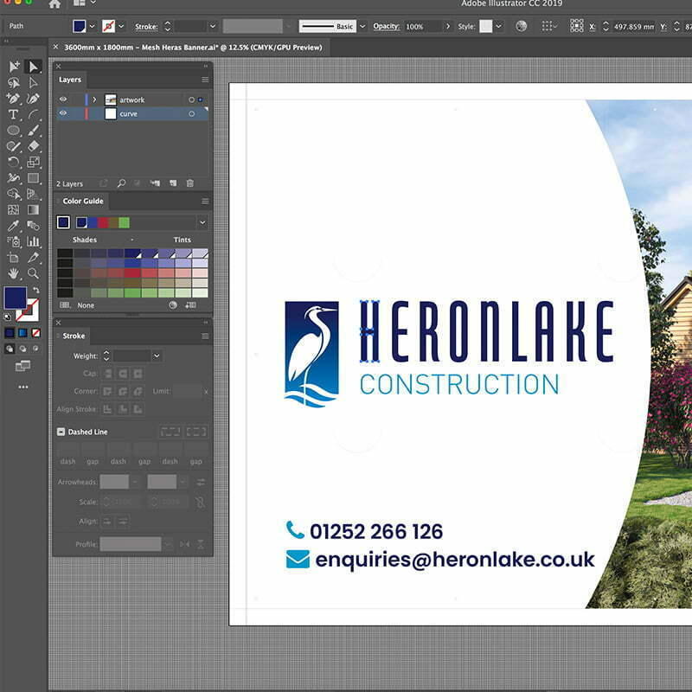
Task: Open the stroke color dropdown arrow
Action: coord(121,26)
